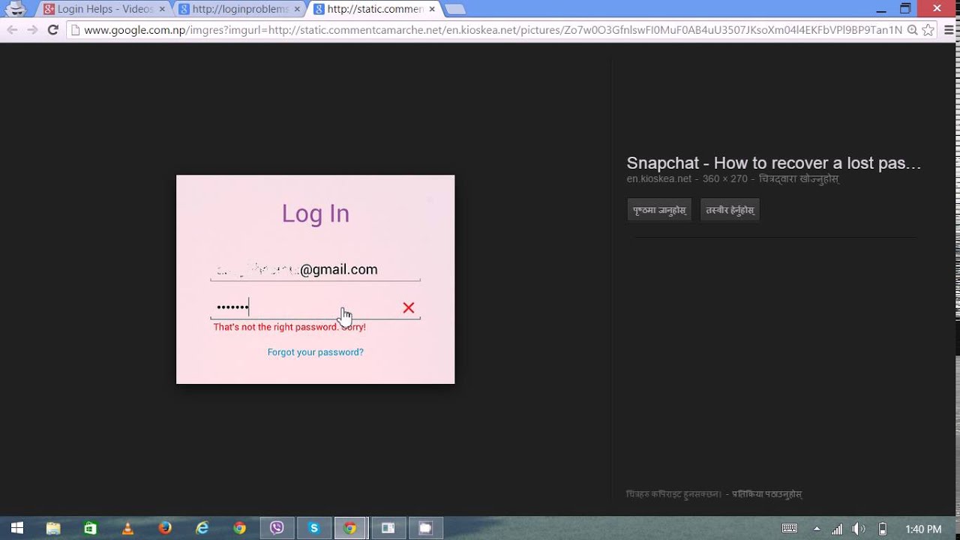
Task: Launch Firefox from the taskbar
Action: (165, 528)
